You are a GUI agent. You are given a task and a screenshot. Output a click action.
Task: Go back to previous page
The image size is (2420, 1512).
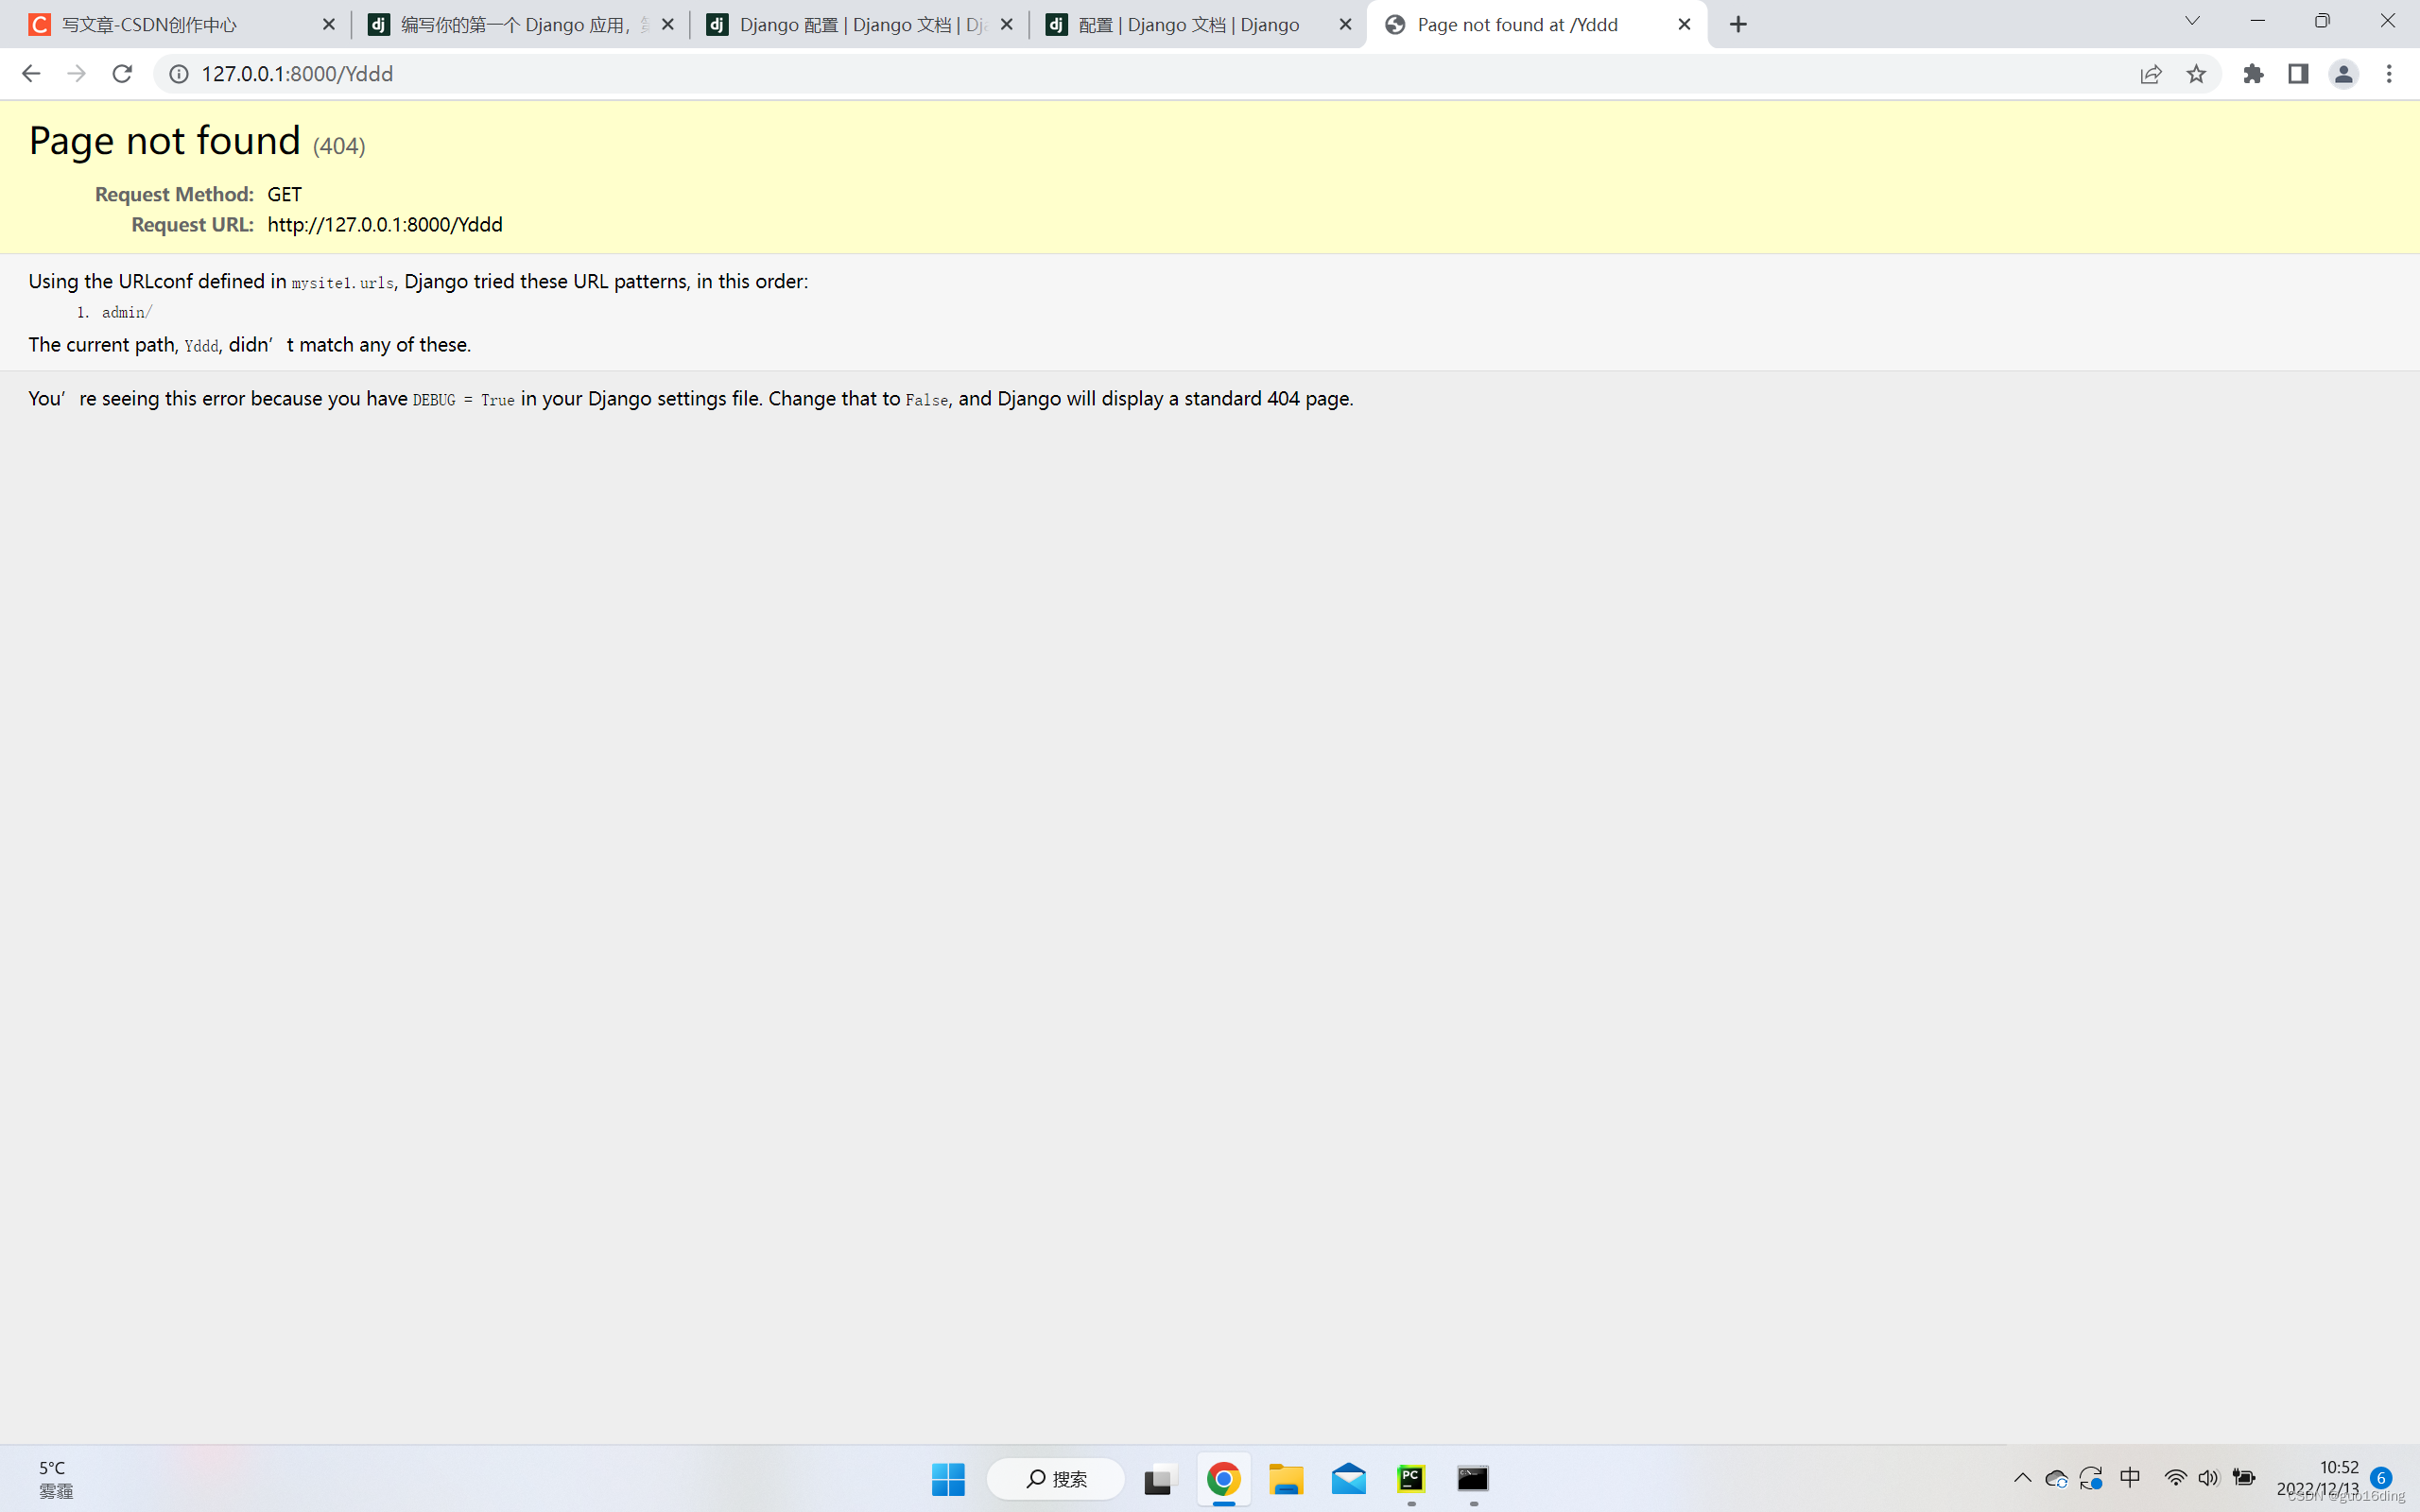coord(31,74)
